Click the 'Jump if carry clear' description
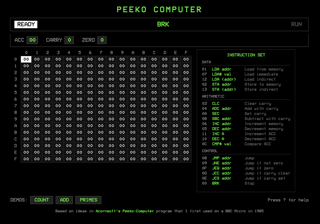320x224 pixels. pyautogui.click(x=267, y=173)
